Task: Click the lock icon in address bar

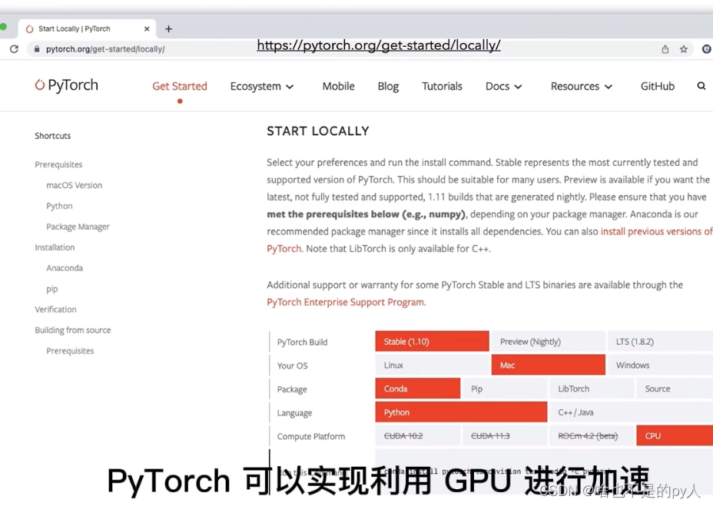Action: point(37,49)
